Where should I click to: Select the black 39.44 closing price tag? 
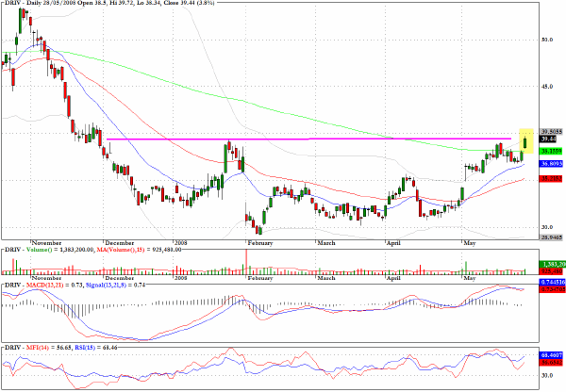tap(548, 139)
